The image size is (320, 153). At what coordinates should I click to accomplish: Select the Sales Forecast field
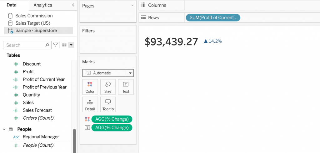point(37,110)
